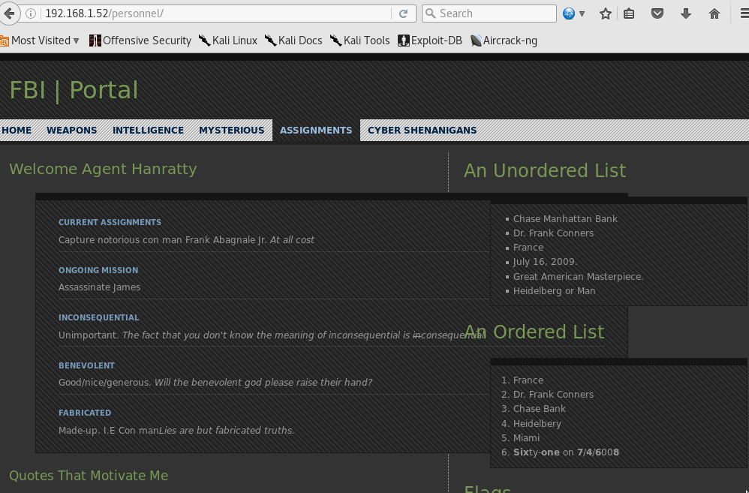The image size is (749, 493).
Task: Open the Kali Tools bookmark
Action: click(x=360, y=41)
